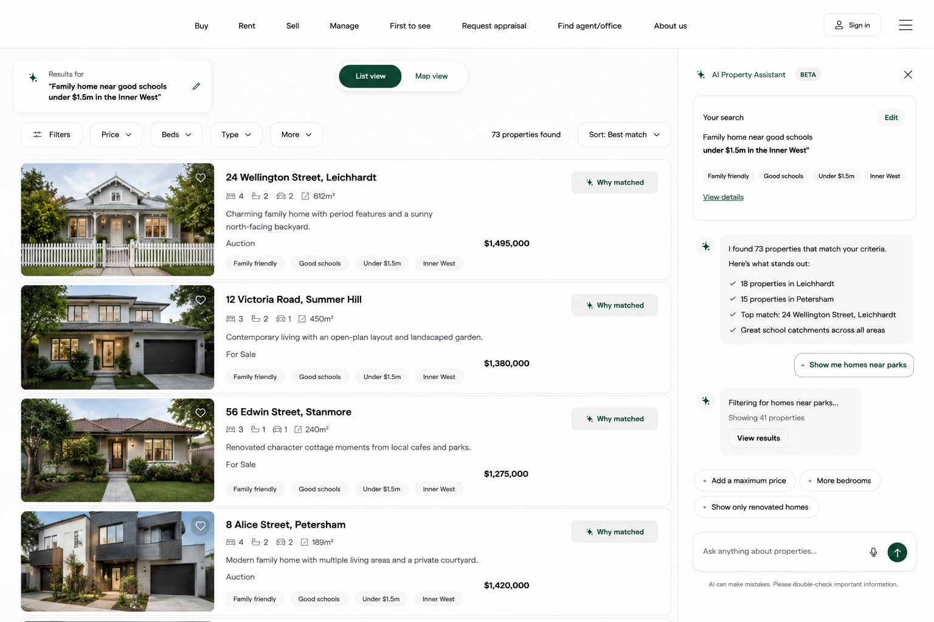This screenshot has width=934, height=622.
Task: Go to Rent in navigation
Action: [247, 26]
